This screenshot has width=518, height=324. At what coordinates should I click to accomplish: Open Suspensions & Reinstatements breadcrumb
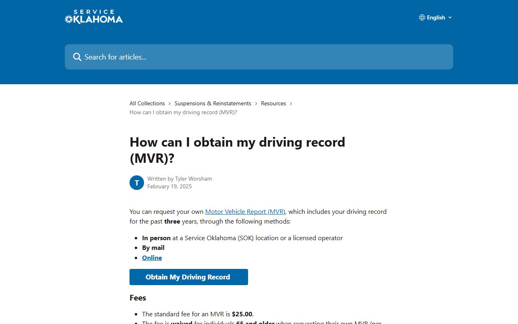point(213,103)
